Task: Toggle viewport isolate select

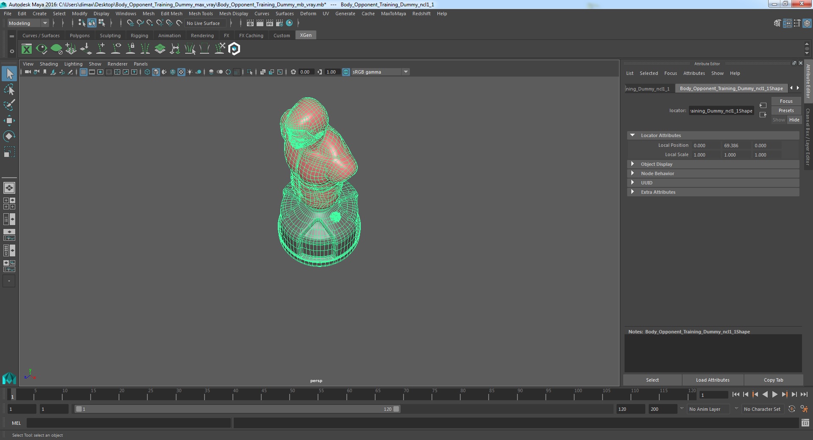Action: [x=250, y=72]
